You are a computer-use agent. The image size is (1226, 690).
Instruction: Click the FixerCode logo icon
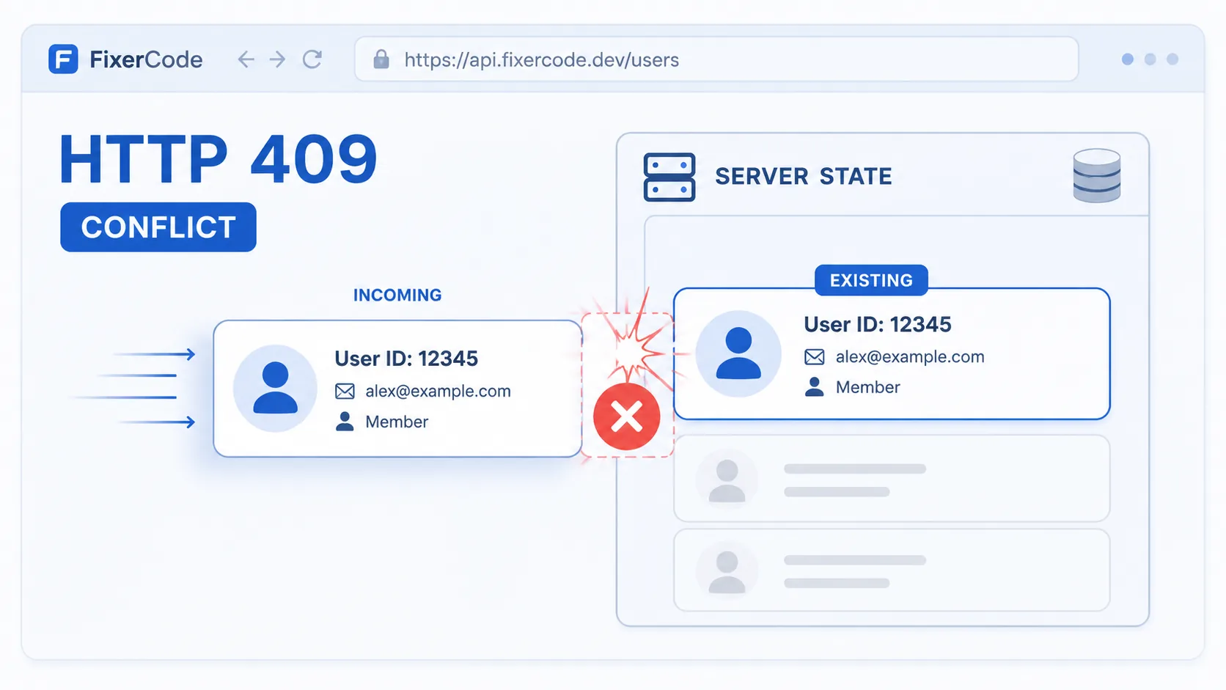[x=63, y=59]
